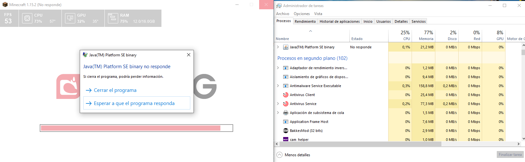Click the cam_helper purple icon
The height and width of the screenshot is (162, 525).
click(286, 139)
